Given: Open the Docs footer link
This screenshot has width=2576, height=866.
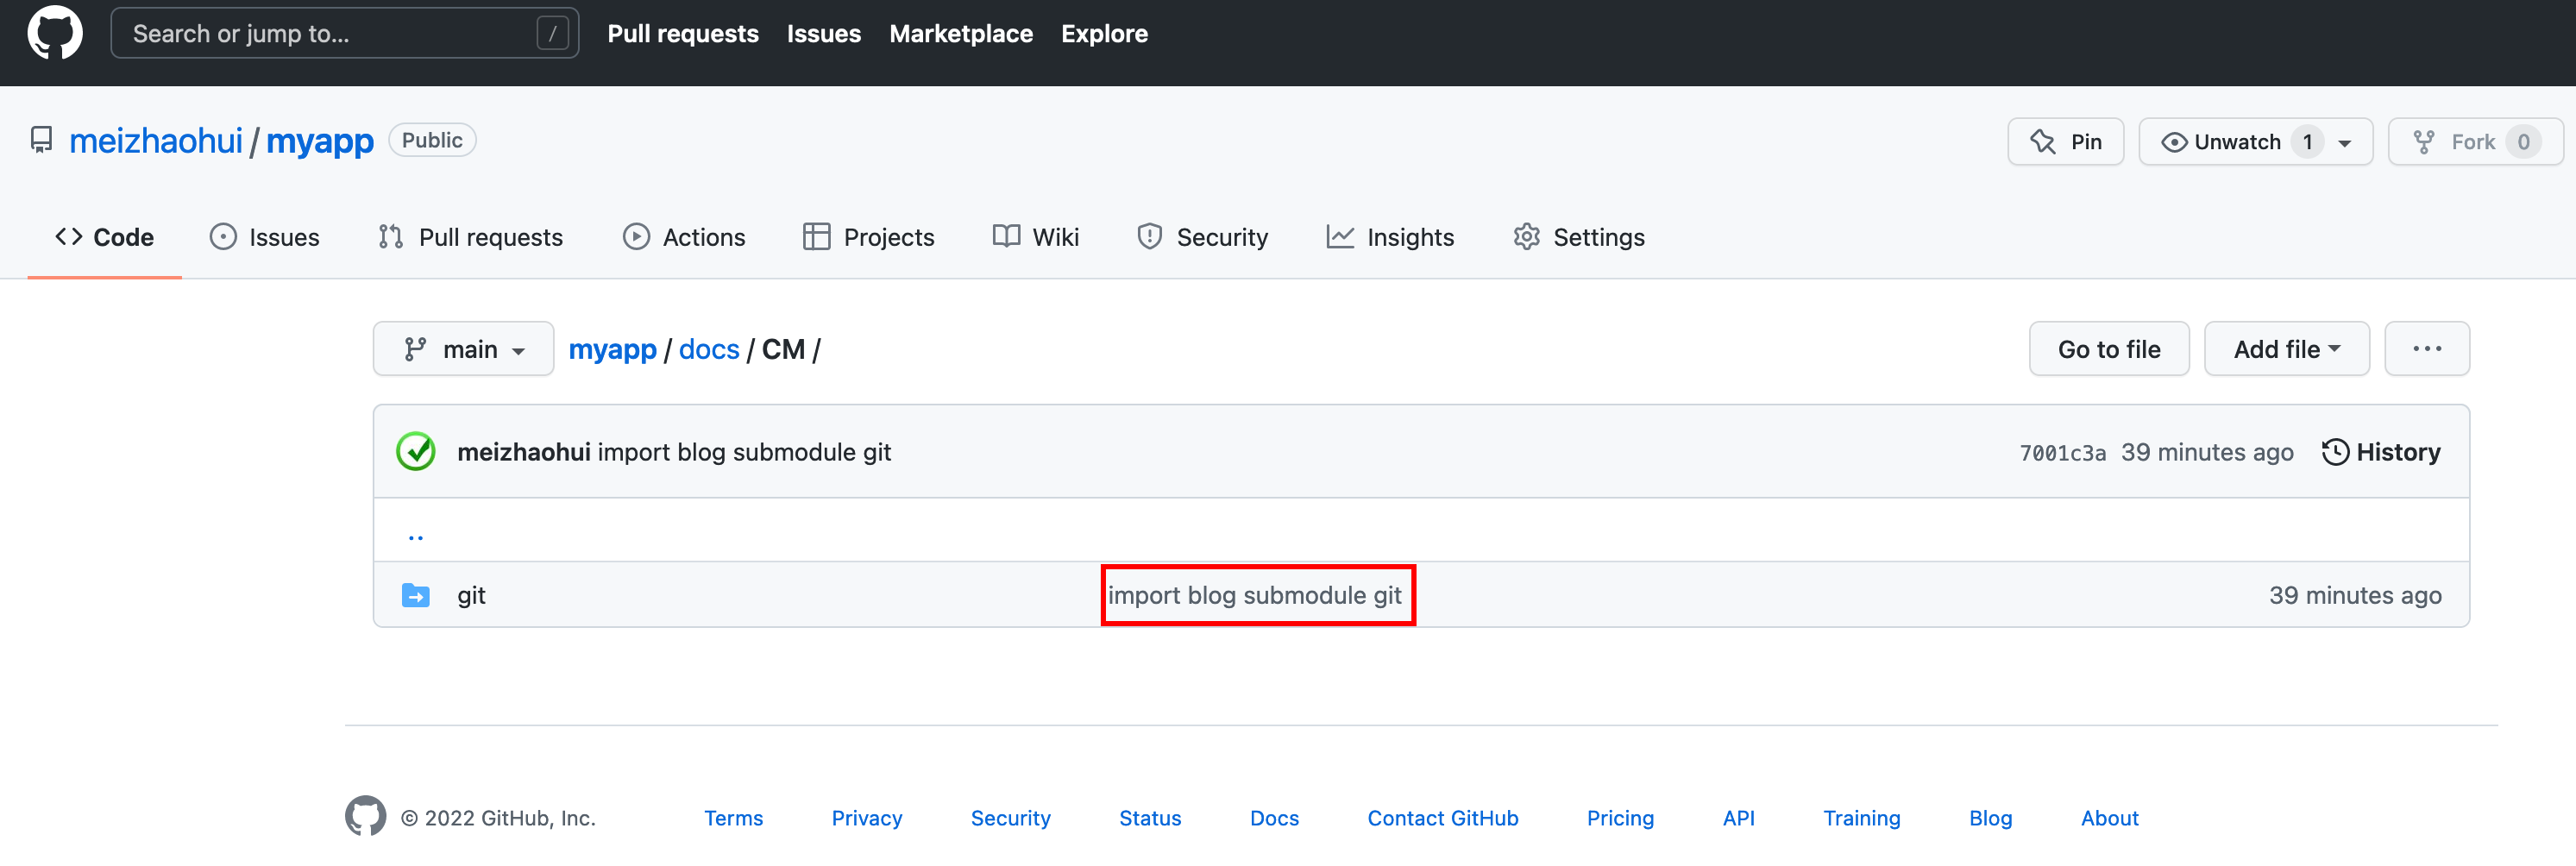Looking at the screenshot, I should point(1274,818).
